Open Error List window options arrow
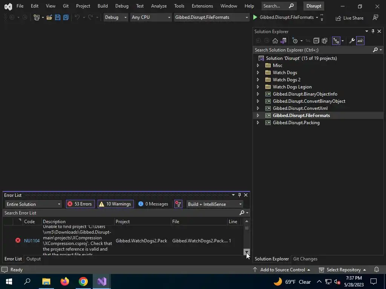This screenshot has height=289, width=386. 233,195
